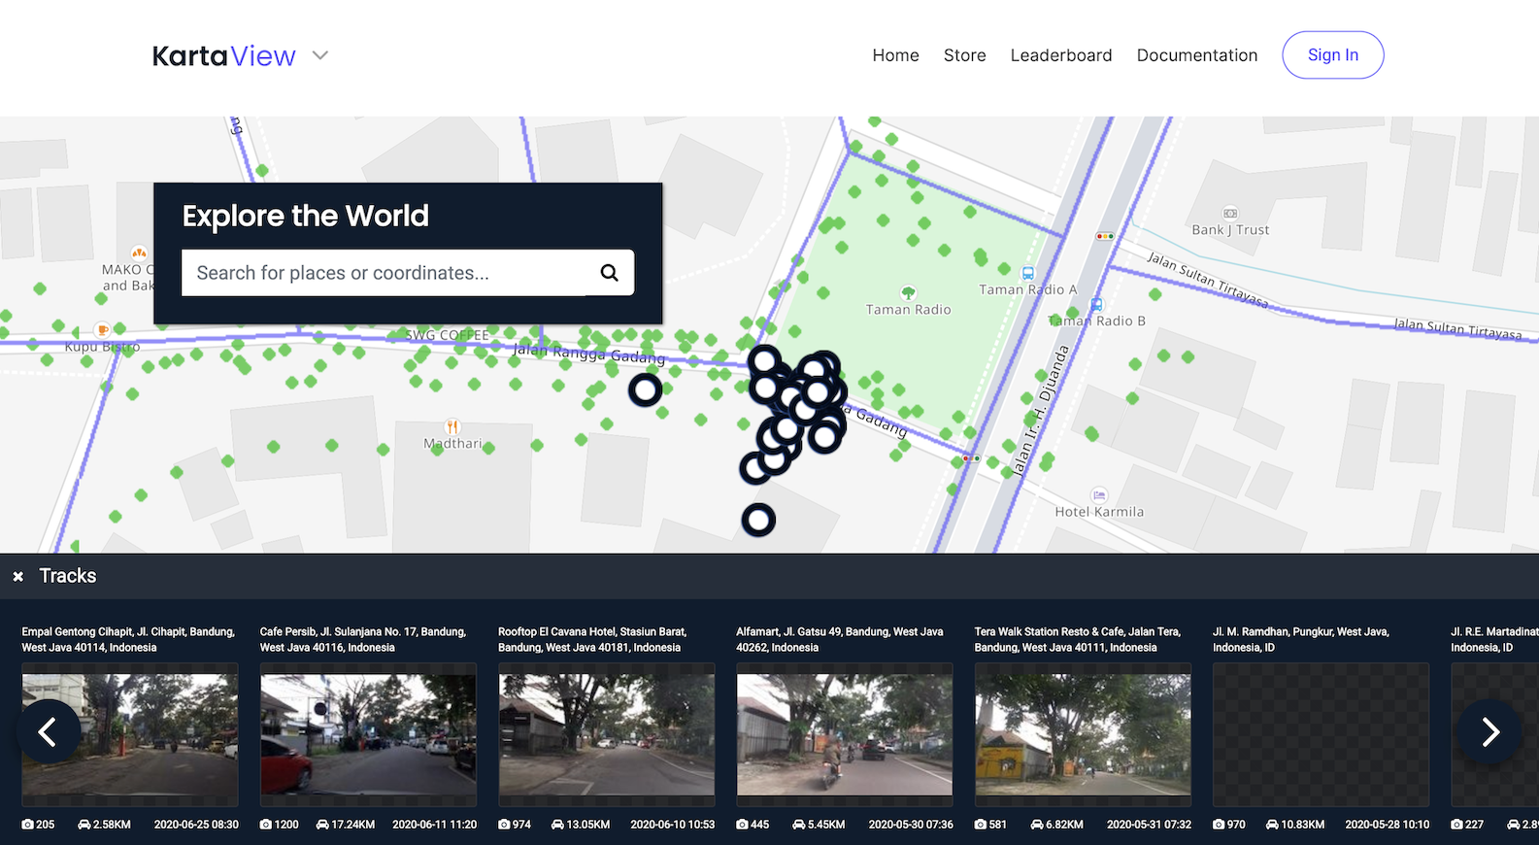Select the lowest ring marker below the cluster
1539x845 pixels.
coord(758,521)
